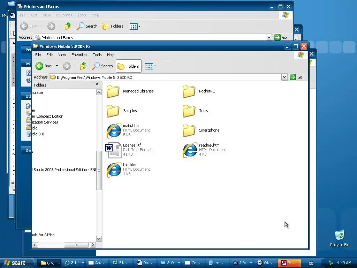Switch to the Word document taskbar button

tap(145, 263)
